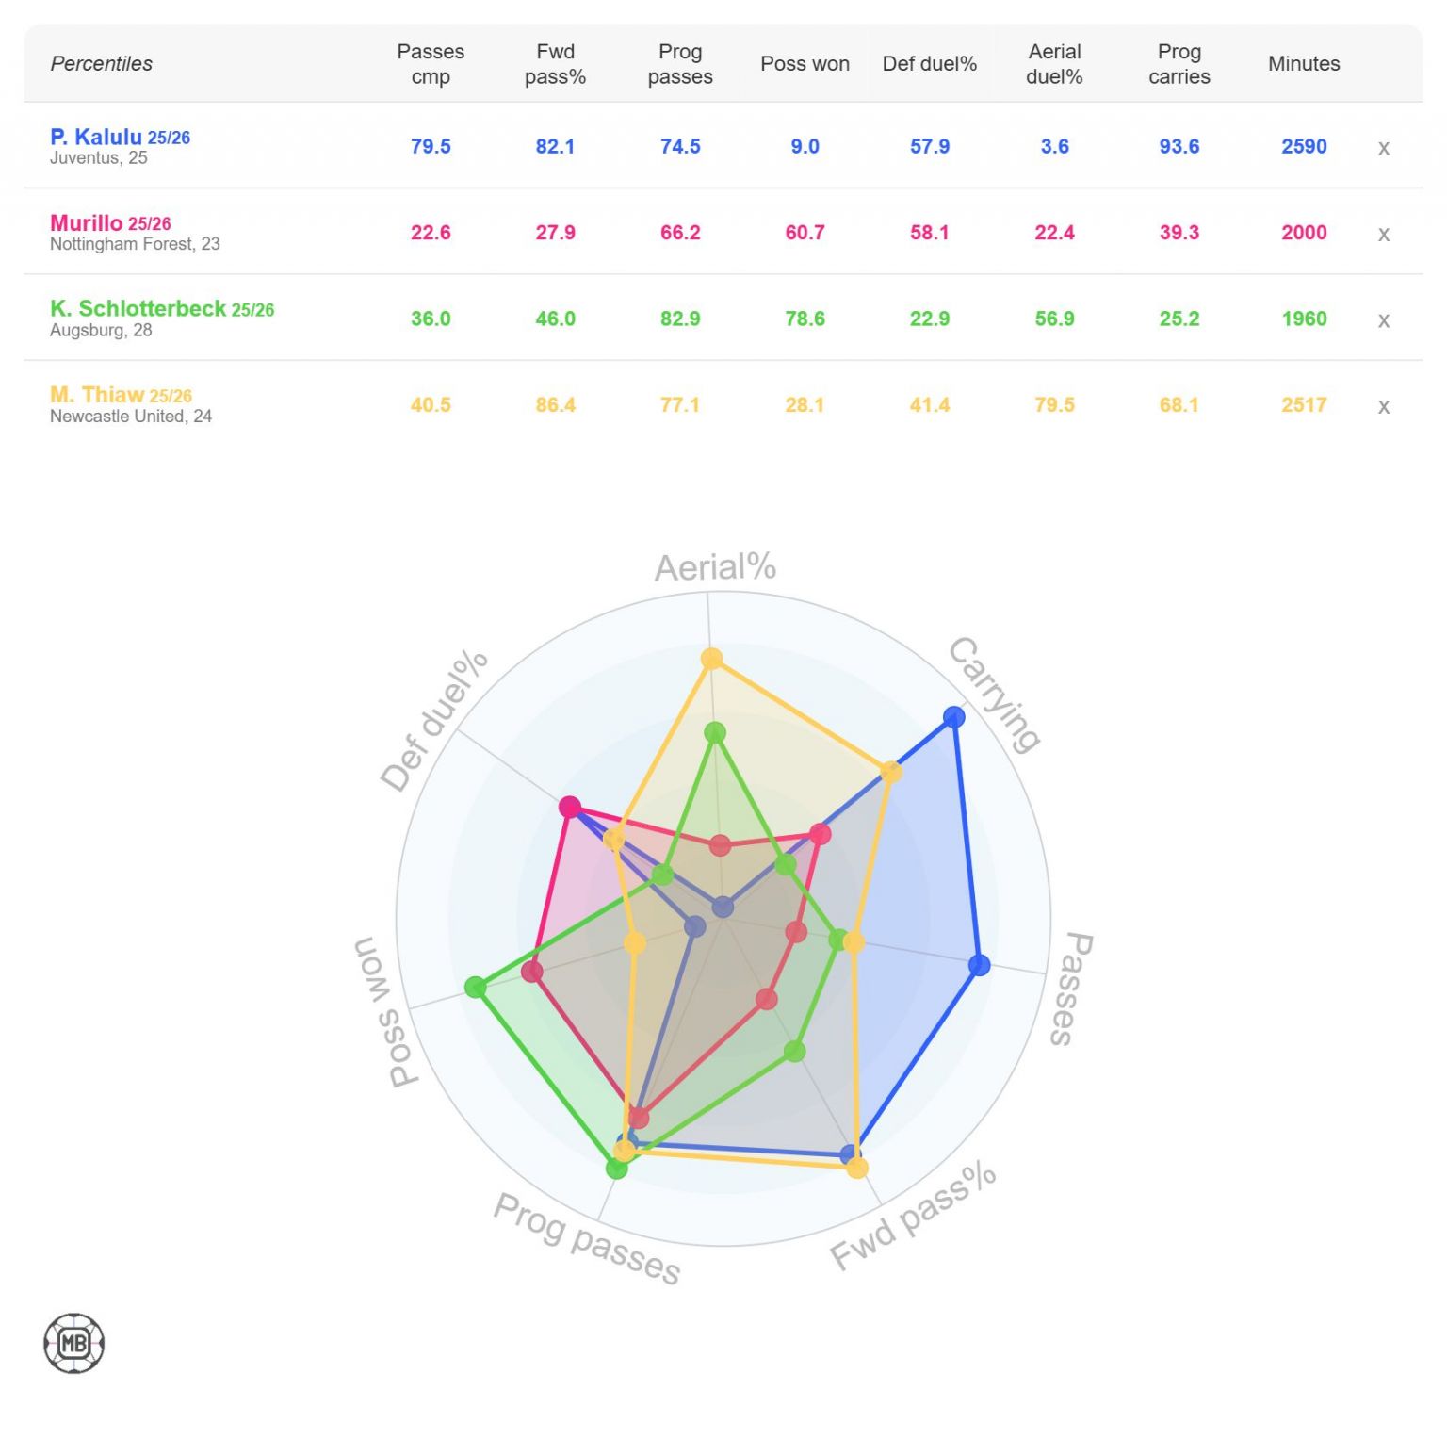This screenshot has width=1447, height=1439.
Task: Select the Poss won column header
Action: [805, 64]
